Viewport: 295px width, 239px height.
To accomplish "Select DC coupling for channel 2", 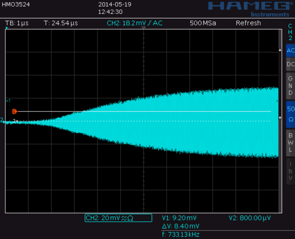I will tap(290, 64).
